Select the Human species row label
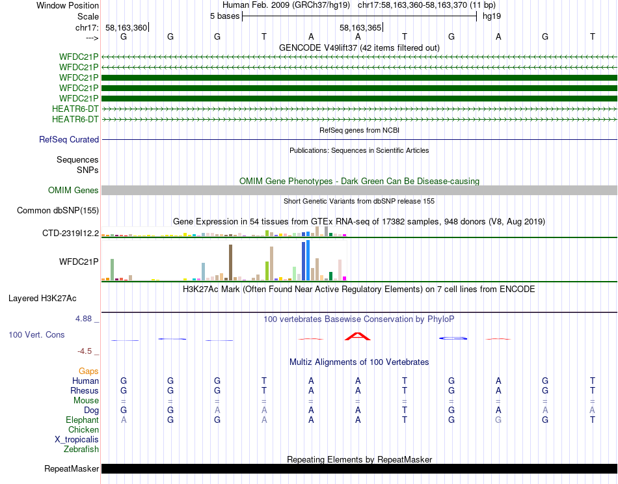Image resolution: width=618 pixels, height=484 pixels. pos(85,381)
